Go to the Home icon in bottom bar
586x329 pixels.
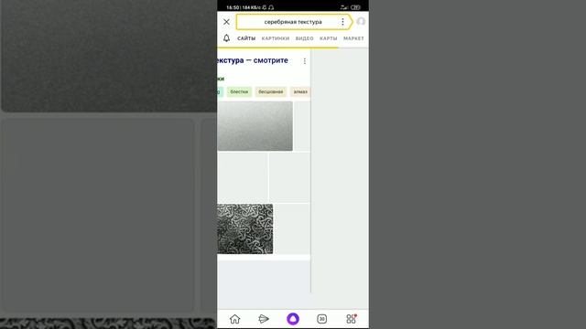click(234, 319)
